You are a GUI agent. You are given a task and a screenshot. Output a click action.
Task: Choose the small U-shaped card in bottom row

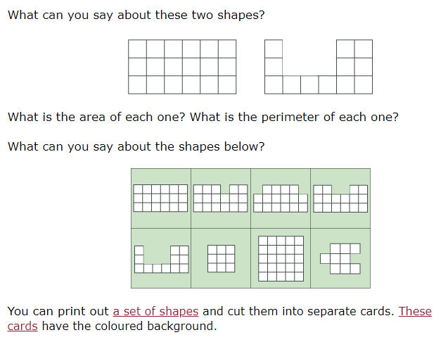click(x=161, y=258)
